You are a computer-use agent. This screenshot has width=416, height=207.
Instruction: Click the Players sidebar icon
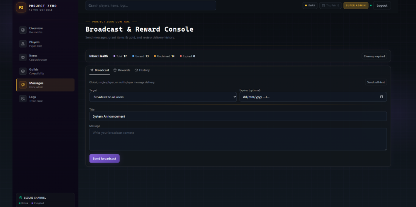pyautogui.click(x=23, y=44)
